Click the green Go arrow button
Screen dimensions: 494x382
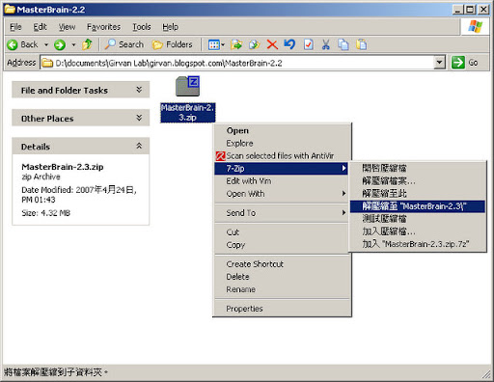point(458,63)
